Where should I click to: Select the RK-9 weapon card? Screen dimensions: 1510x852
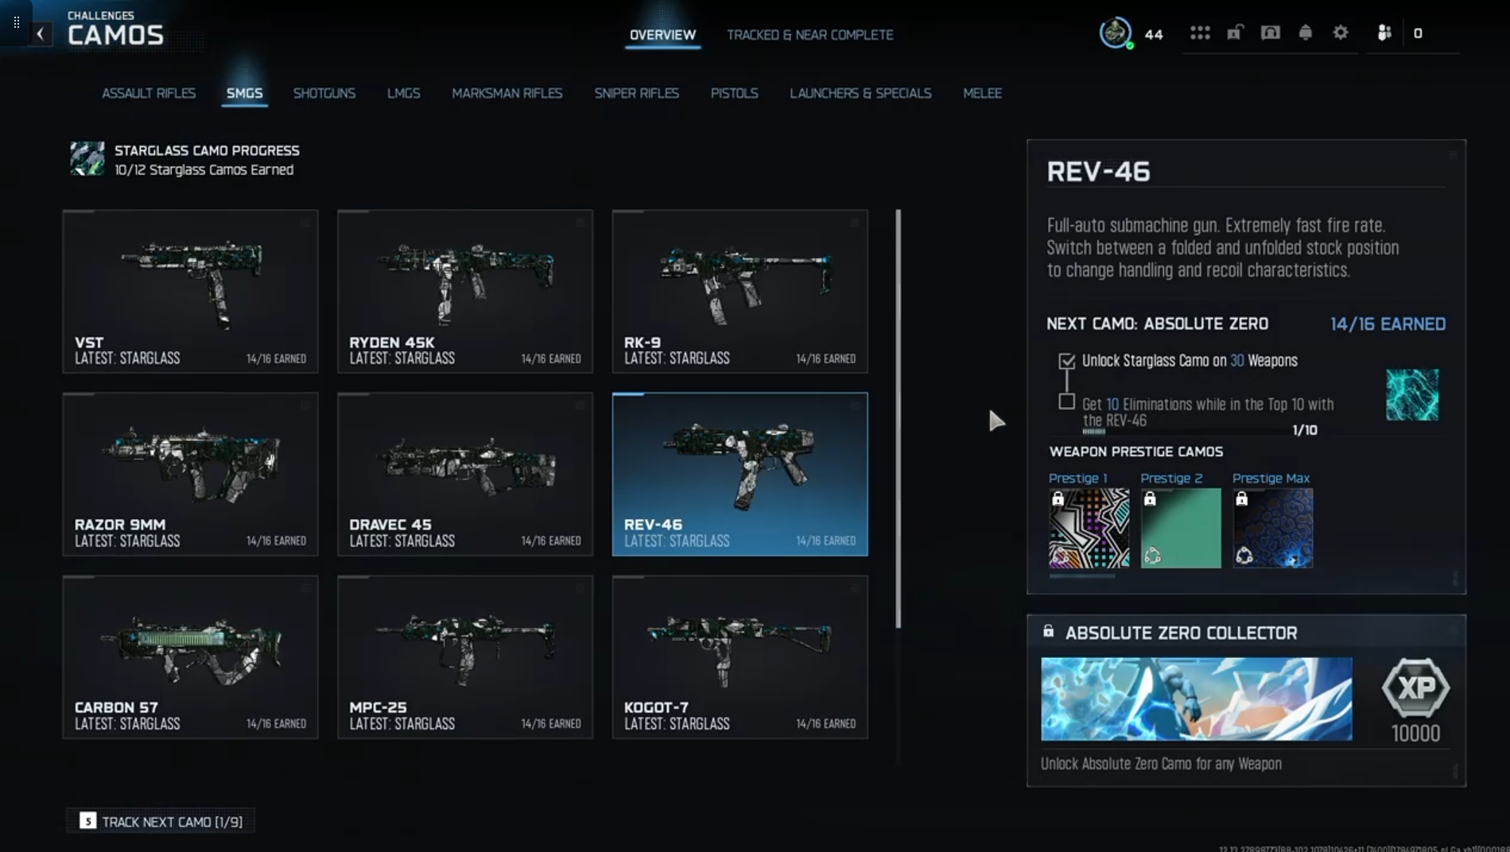pos(740,292)
